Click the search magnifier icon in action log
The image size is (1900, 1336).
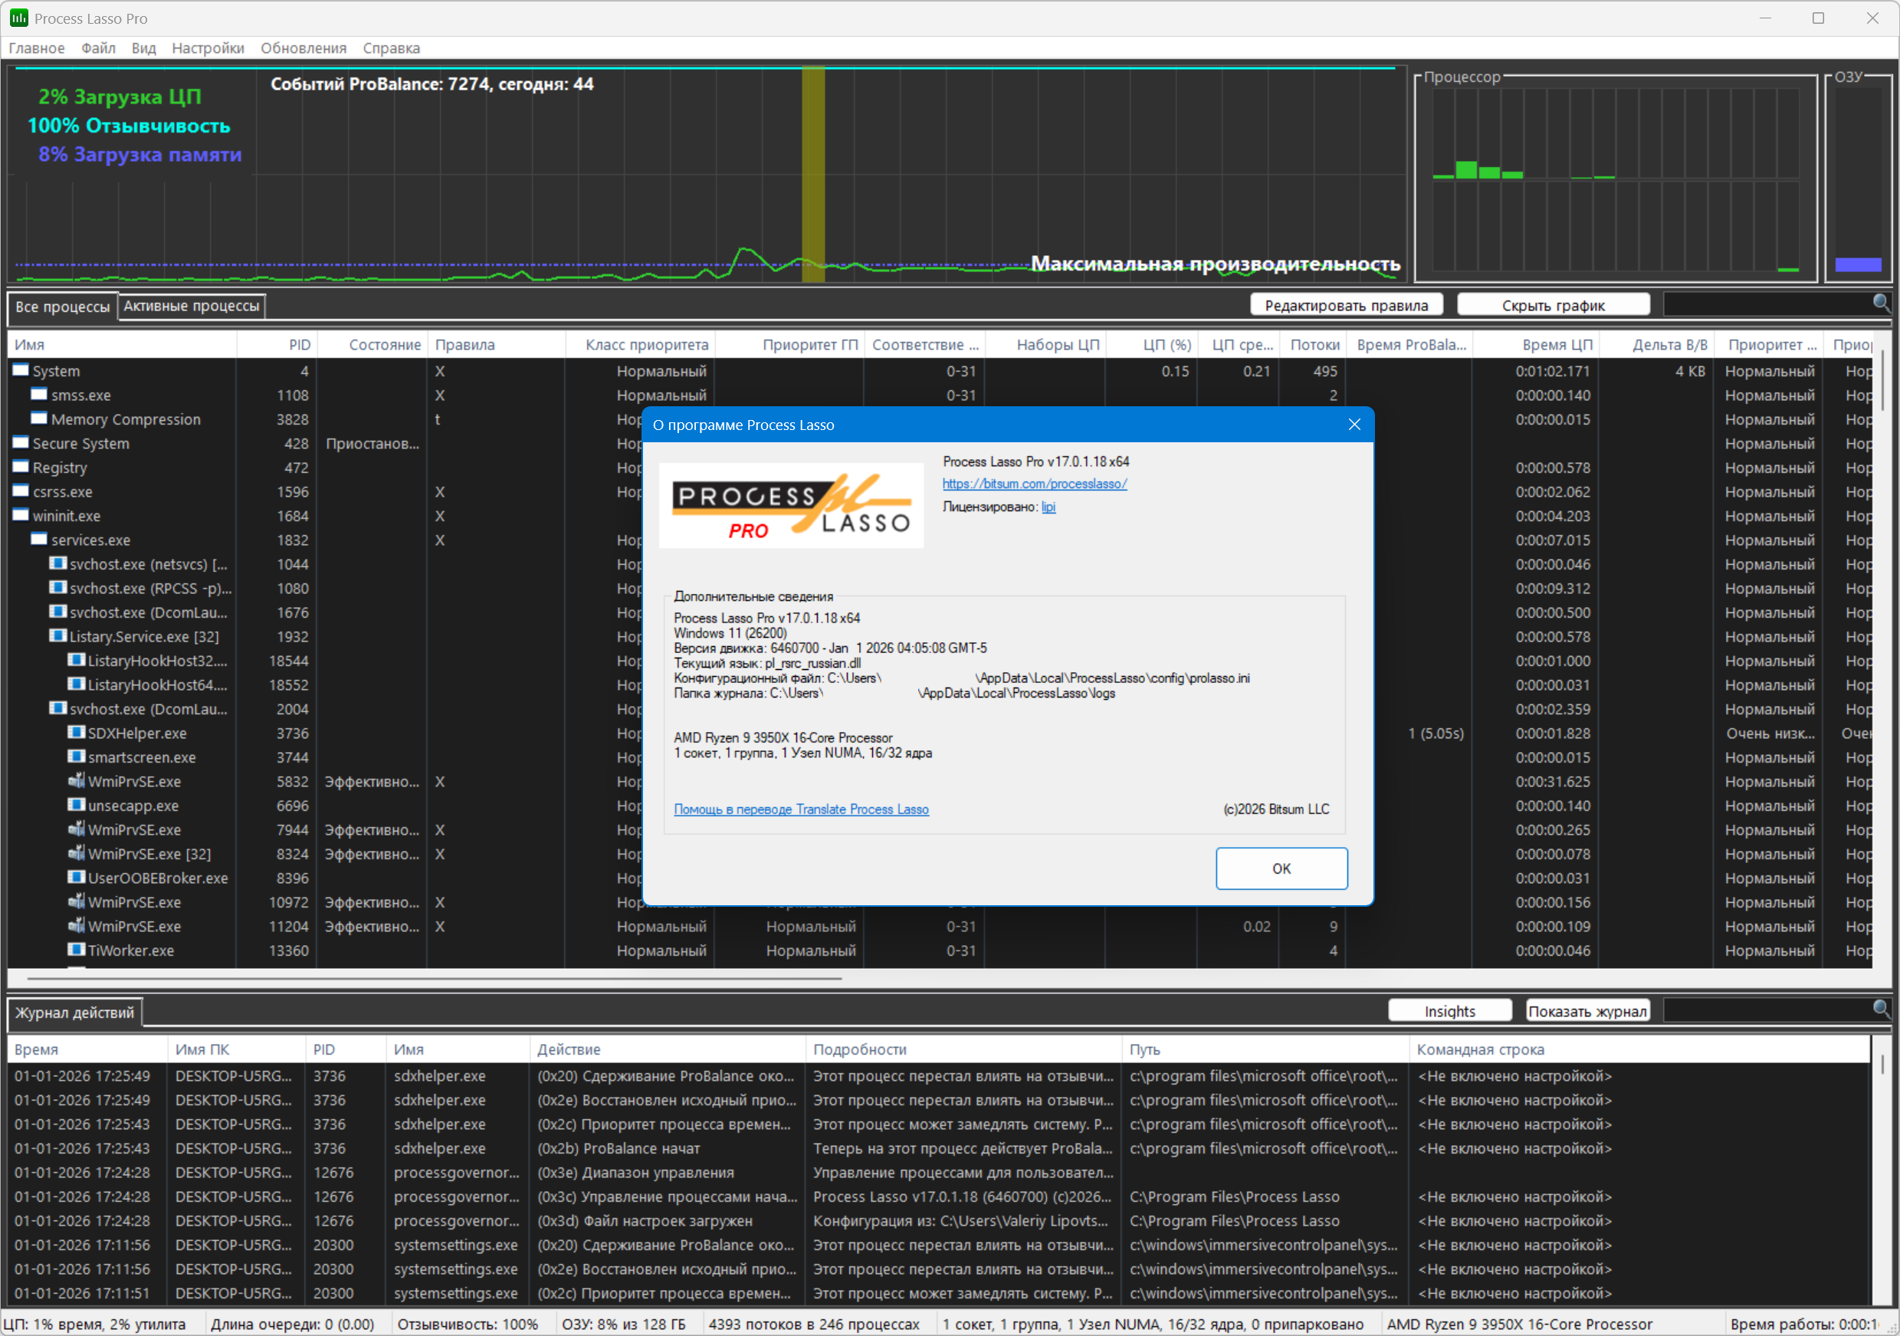point(1880,1008)
